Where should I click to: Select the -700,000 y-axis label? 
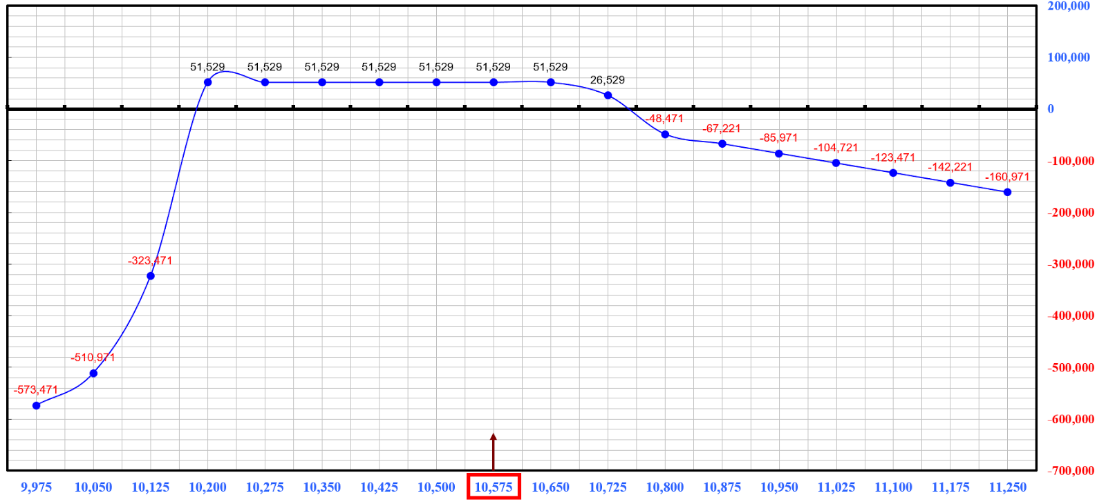pos(1071,471)
